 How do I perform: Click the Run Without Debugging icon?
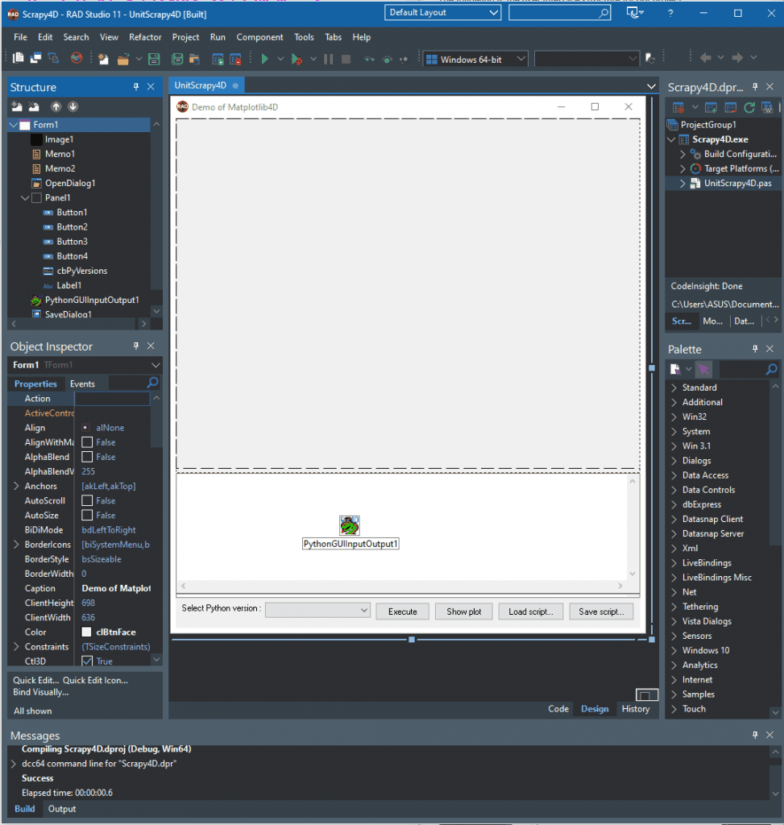pos(297,59)
